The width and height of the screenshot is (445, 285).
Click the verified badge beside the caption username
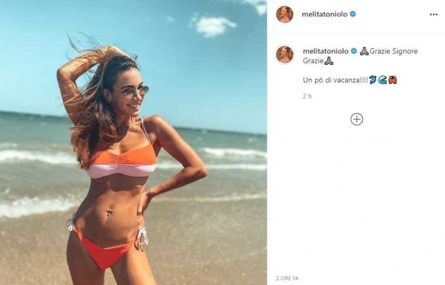[354, 51]
